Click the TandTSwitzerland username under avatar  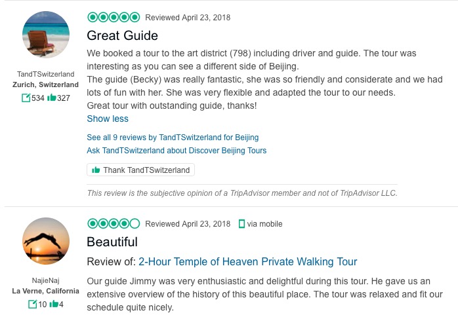tap(45, 74)
